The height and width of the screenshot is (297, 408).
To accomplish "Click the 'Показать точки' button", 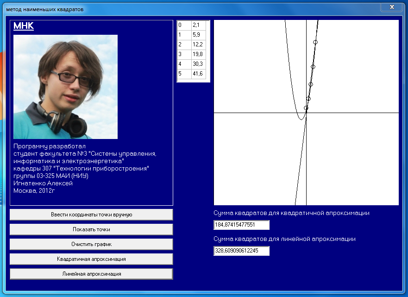I will [x=91, y=229].
